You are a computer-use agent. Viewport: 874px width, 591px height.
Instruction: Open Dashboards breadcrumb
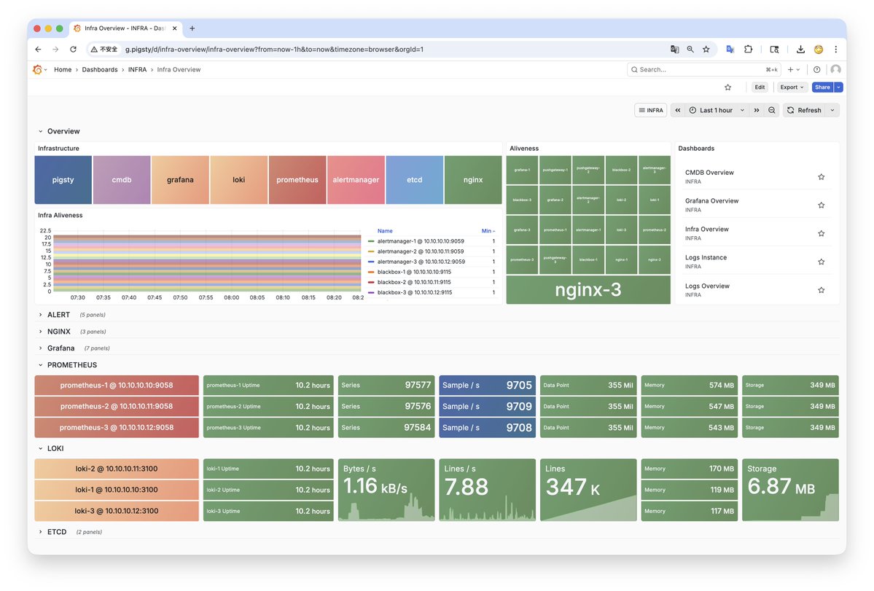click(x=100, y=70)
